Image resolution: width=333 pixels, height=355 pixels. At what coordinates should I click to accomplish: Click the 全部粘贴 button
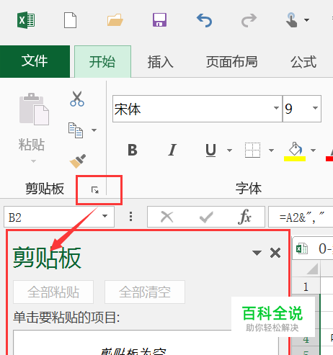(53, 292)
